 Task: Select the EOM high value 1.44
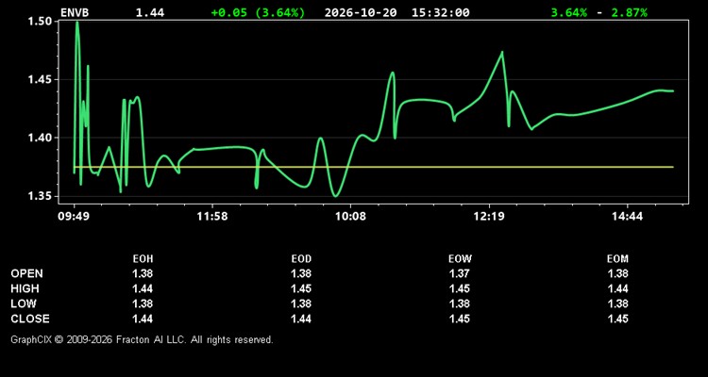tap(617, 288)
